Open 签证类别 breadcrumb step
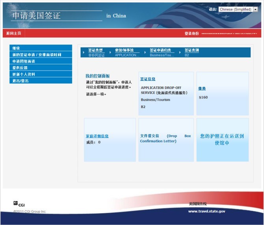This screenshot has width=264, height=225. coord(191,50)
